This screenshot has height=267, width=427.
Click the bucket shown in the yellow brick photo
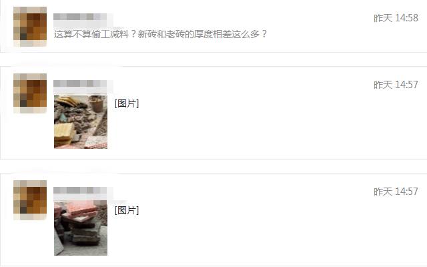97,104
